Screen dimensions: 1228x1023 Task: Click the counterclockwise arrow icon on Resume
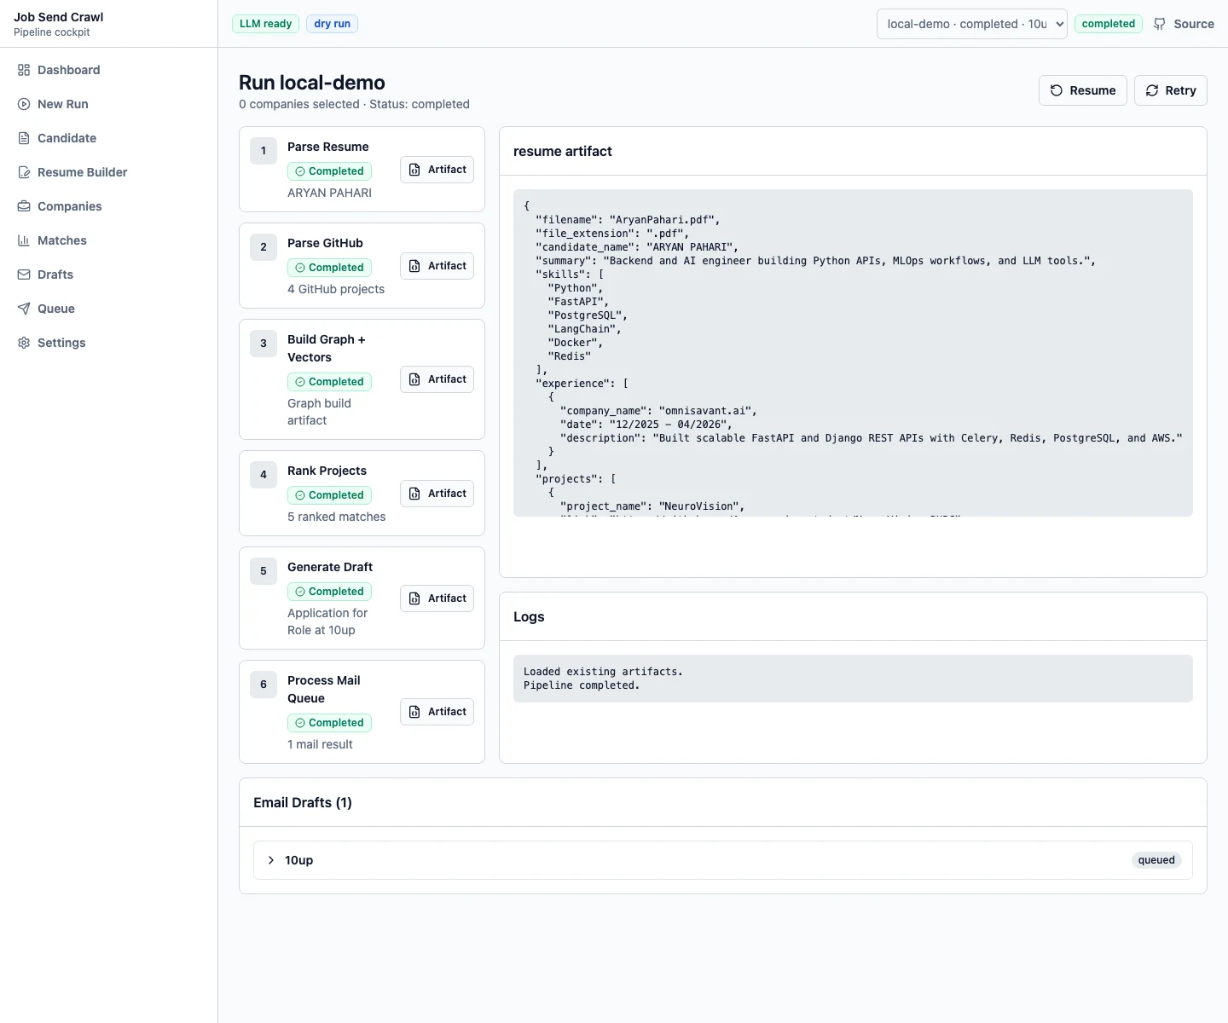tap(1057, 90)
